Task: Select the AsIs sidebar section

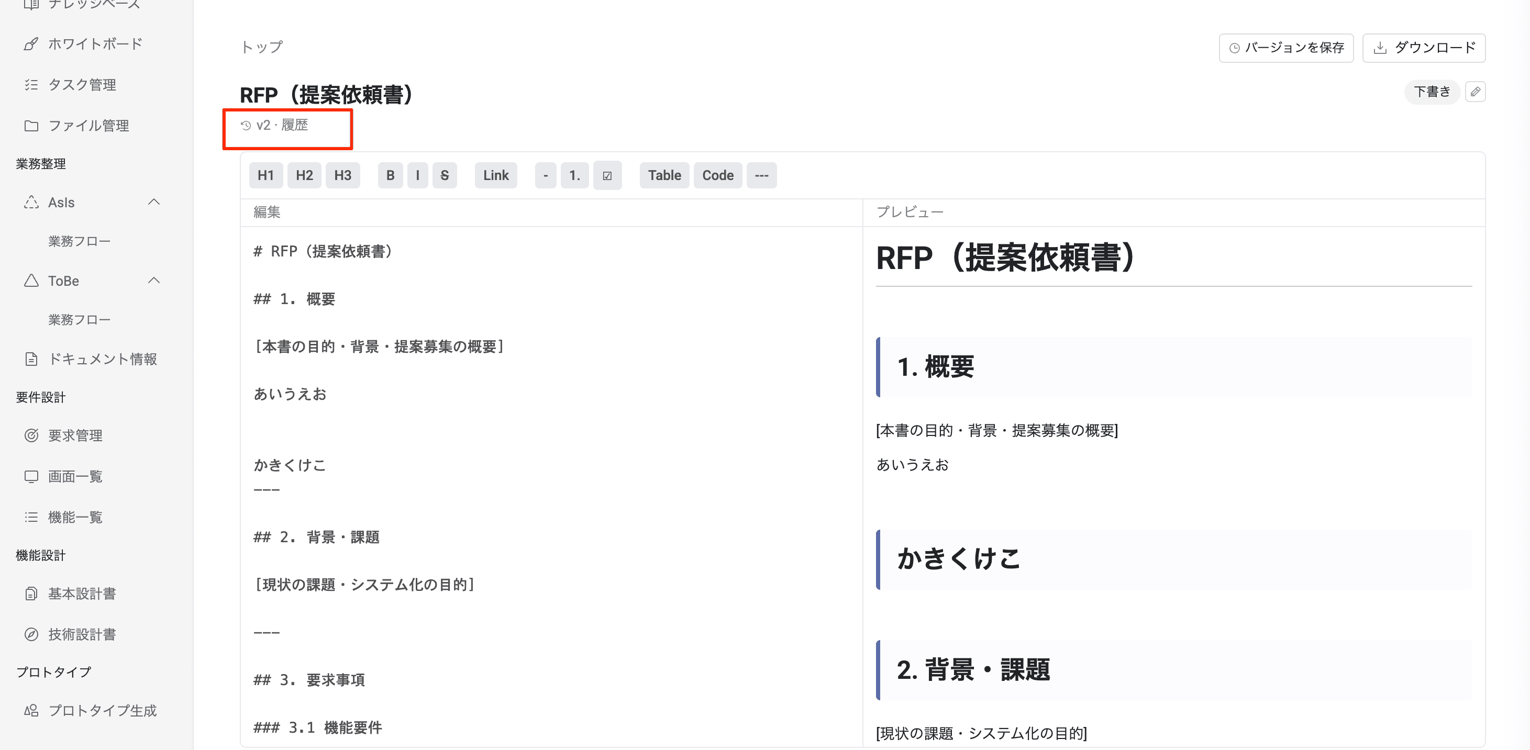Action: 61,203
